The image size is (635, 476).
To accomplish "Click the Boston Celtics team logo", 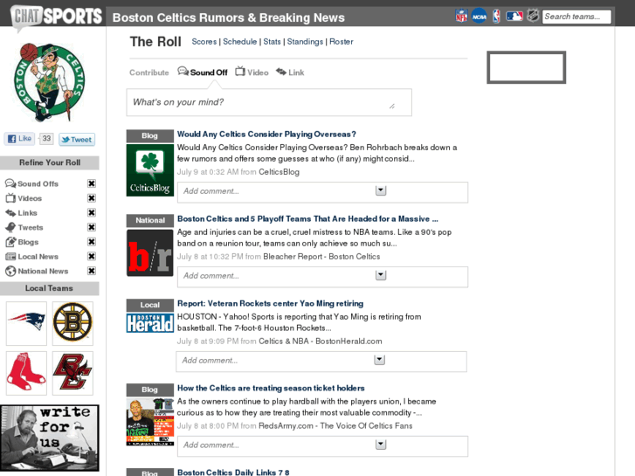I will point(50,82).
